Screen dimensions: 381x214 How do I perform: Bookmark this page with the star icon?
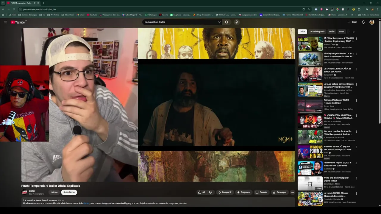309,9
